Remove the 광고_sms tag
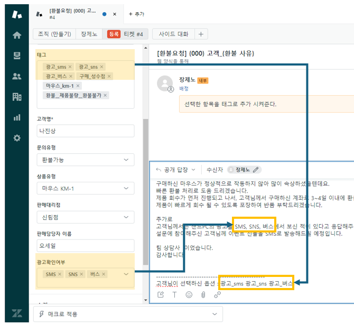The width and height of the screenshot is (354, 334). 70,67
